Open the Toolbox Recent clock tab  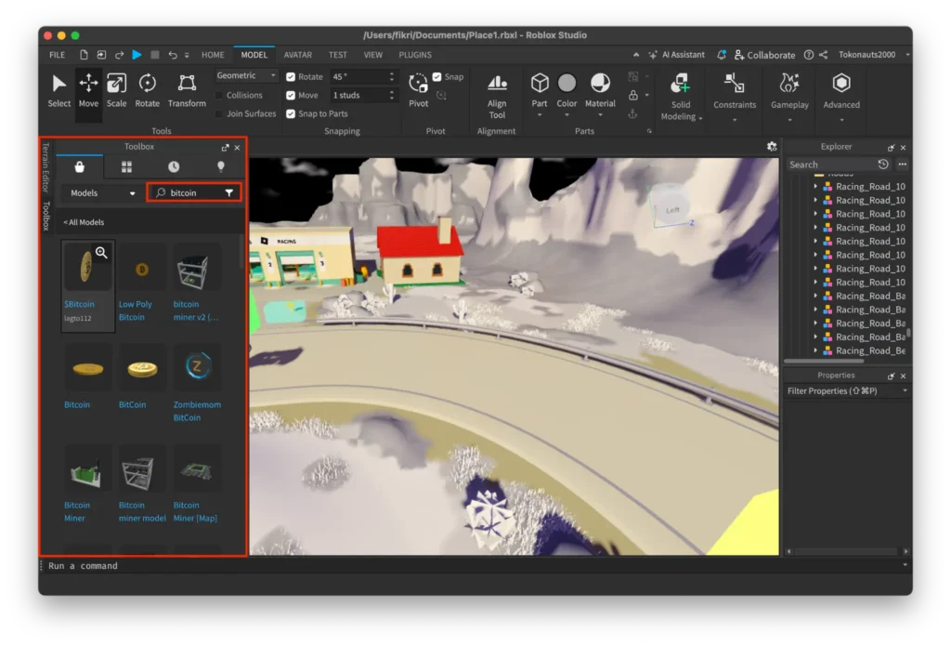pos(174,167)
